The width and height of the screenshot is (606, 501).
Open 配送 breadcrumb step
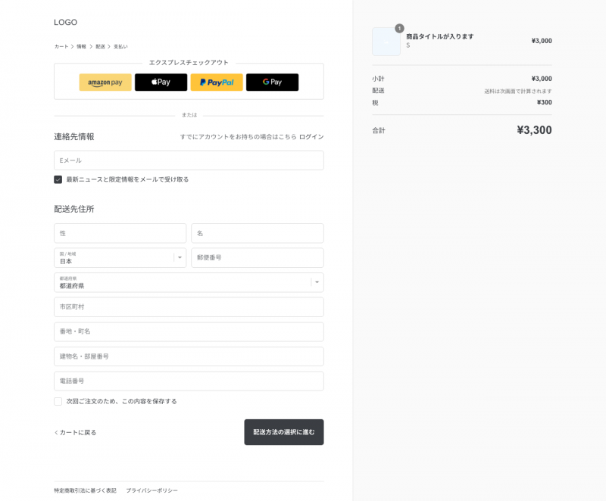point(100,46)
